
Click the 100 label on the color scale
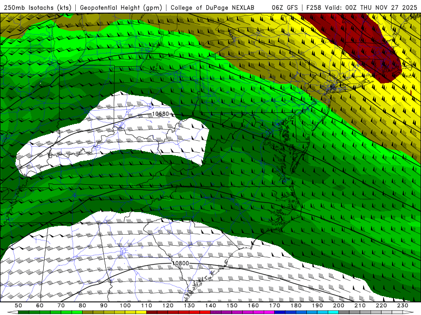[125, 306]
